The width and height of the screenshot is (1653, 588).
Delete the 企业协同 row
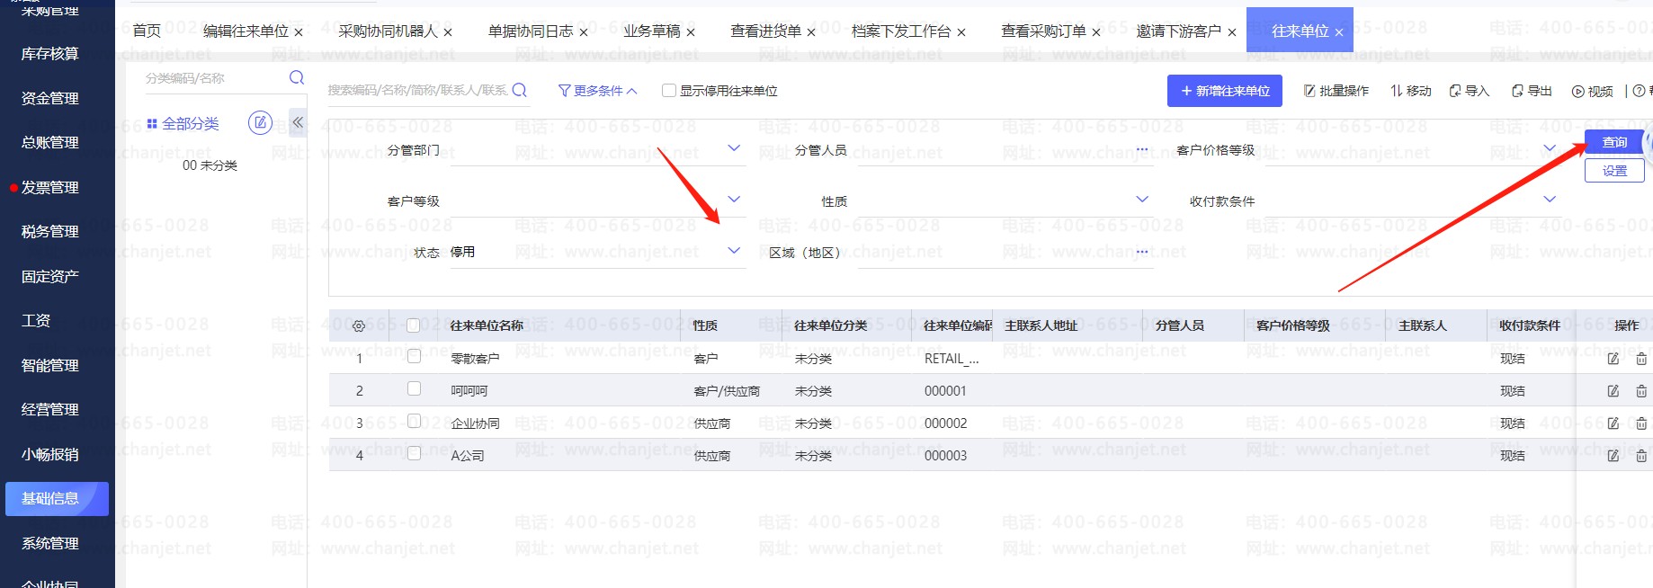tap(1641, 423)
